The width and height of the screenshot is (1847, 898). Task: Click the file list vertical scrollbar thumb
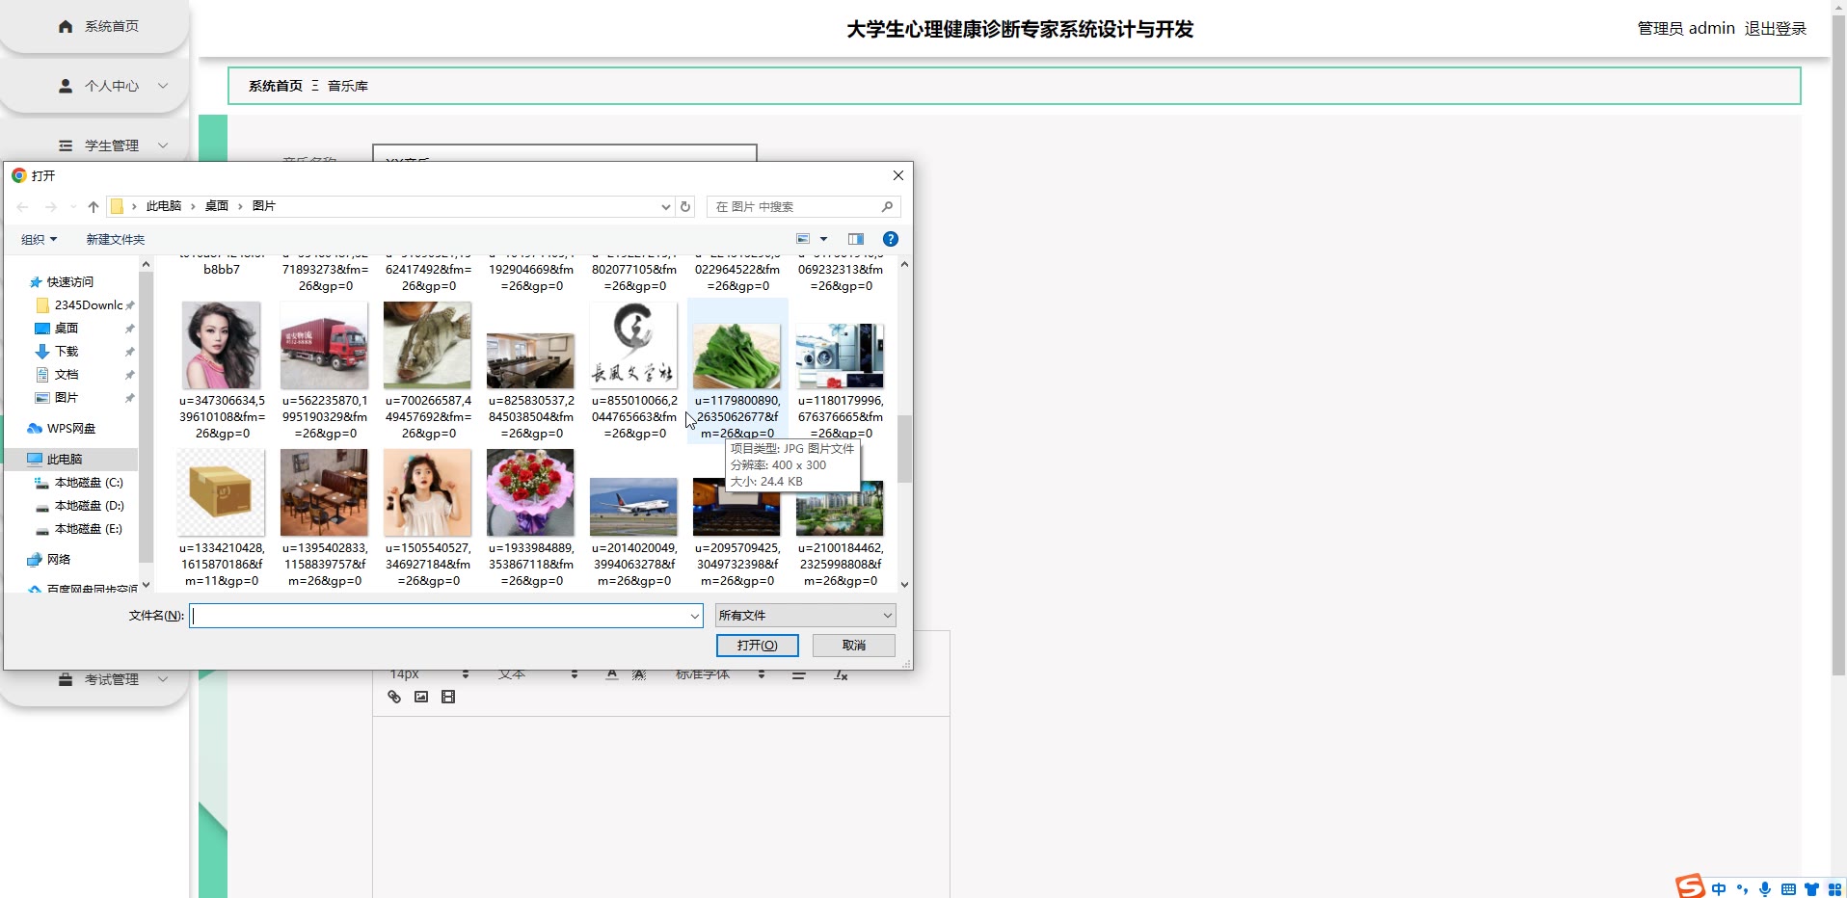click(x=904, y=449)
